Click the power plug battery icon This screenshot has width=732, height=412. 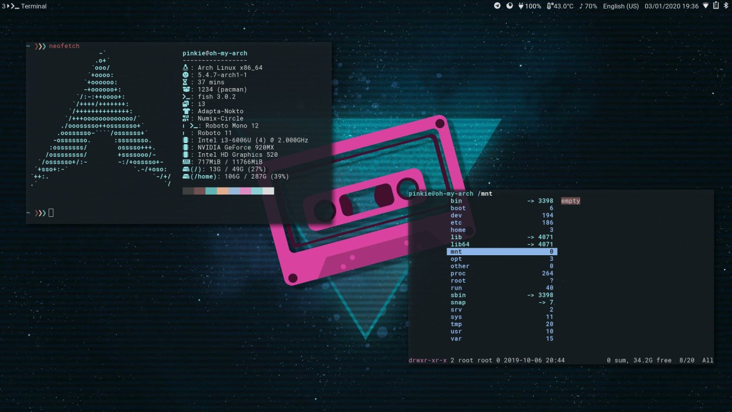click(x=521, y=6)
